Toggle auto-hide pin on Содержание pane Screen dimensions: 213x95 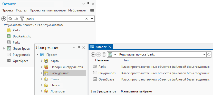pos(79,47)
